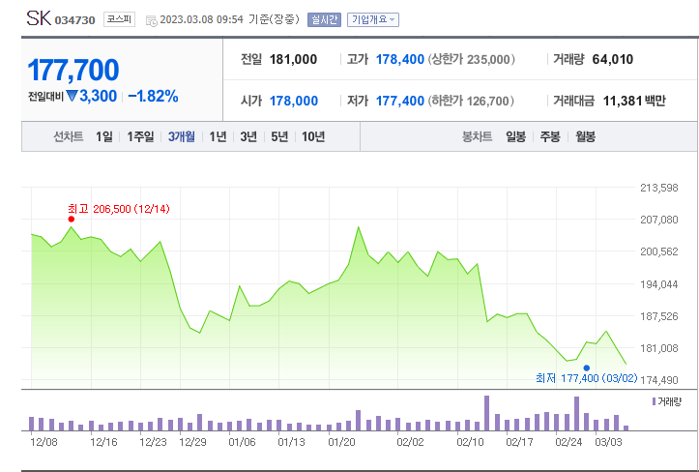Open the 기업개요 dropdown

[x=372, y=19]
